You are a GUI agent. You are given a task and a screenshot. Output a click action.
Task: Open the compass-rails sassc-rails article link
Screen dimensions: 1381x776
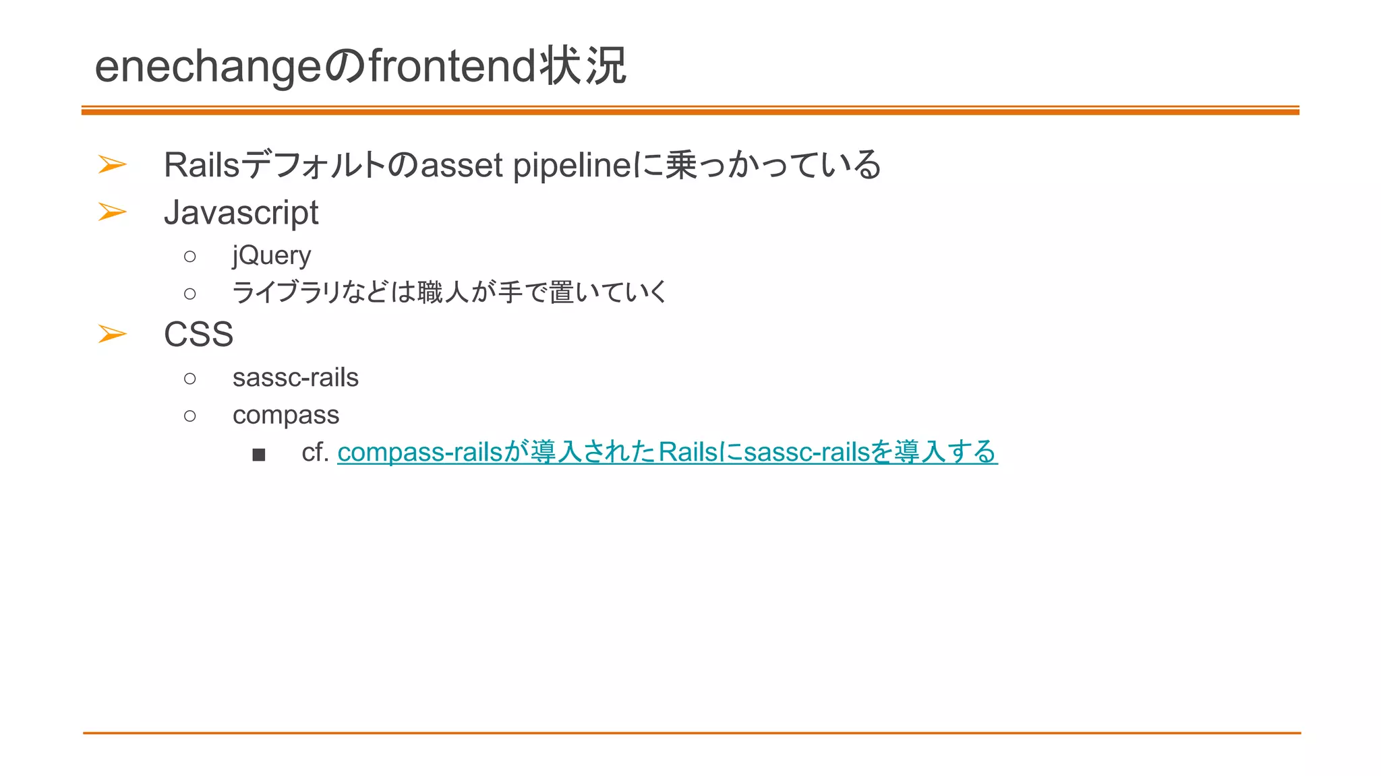667,452
